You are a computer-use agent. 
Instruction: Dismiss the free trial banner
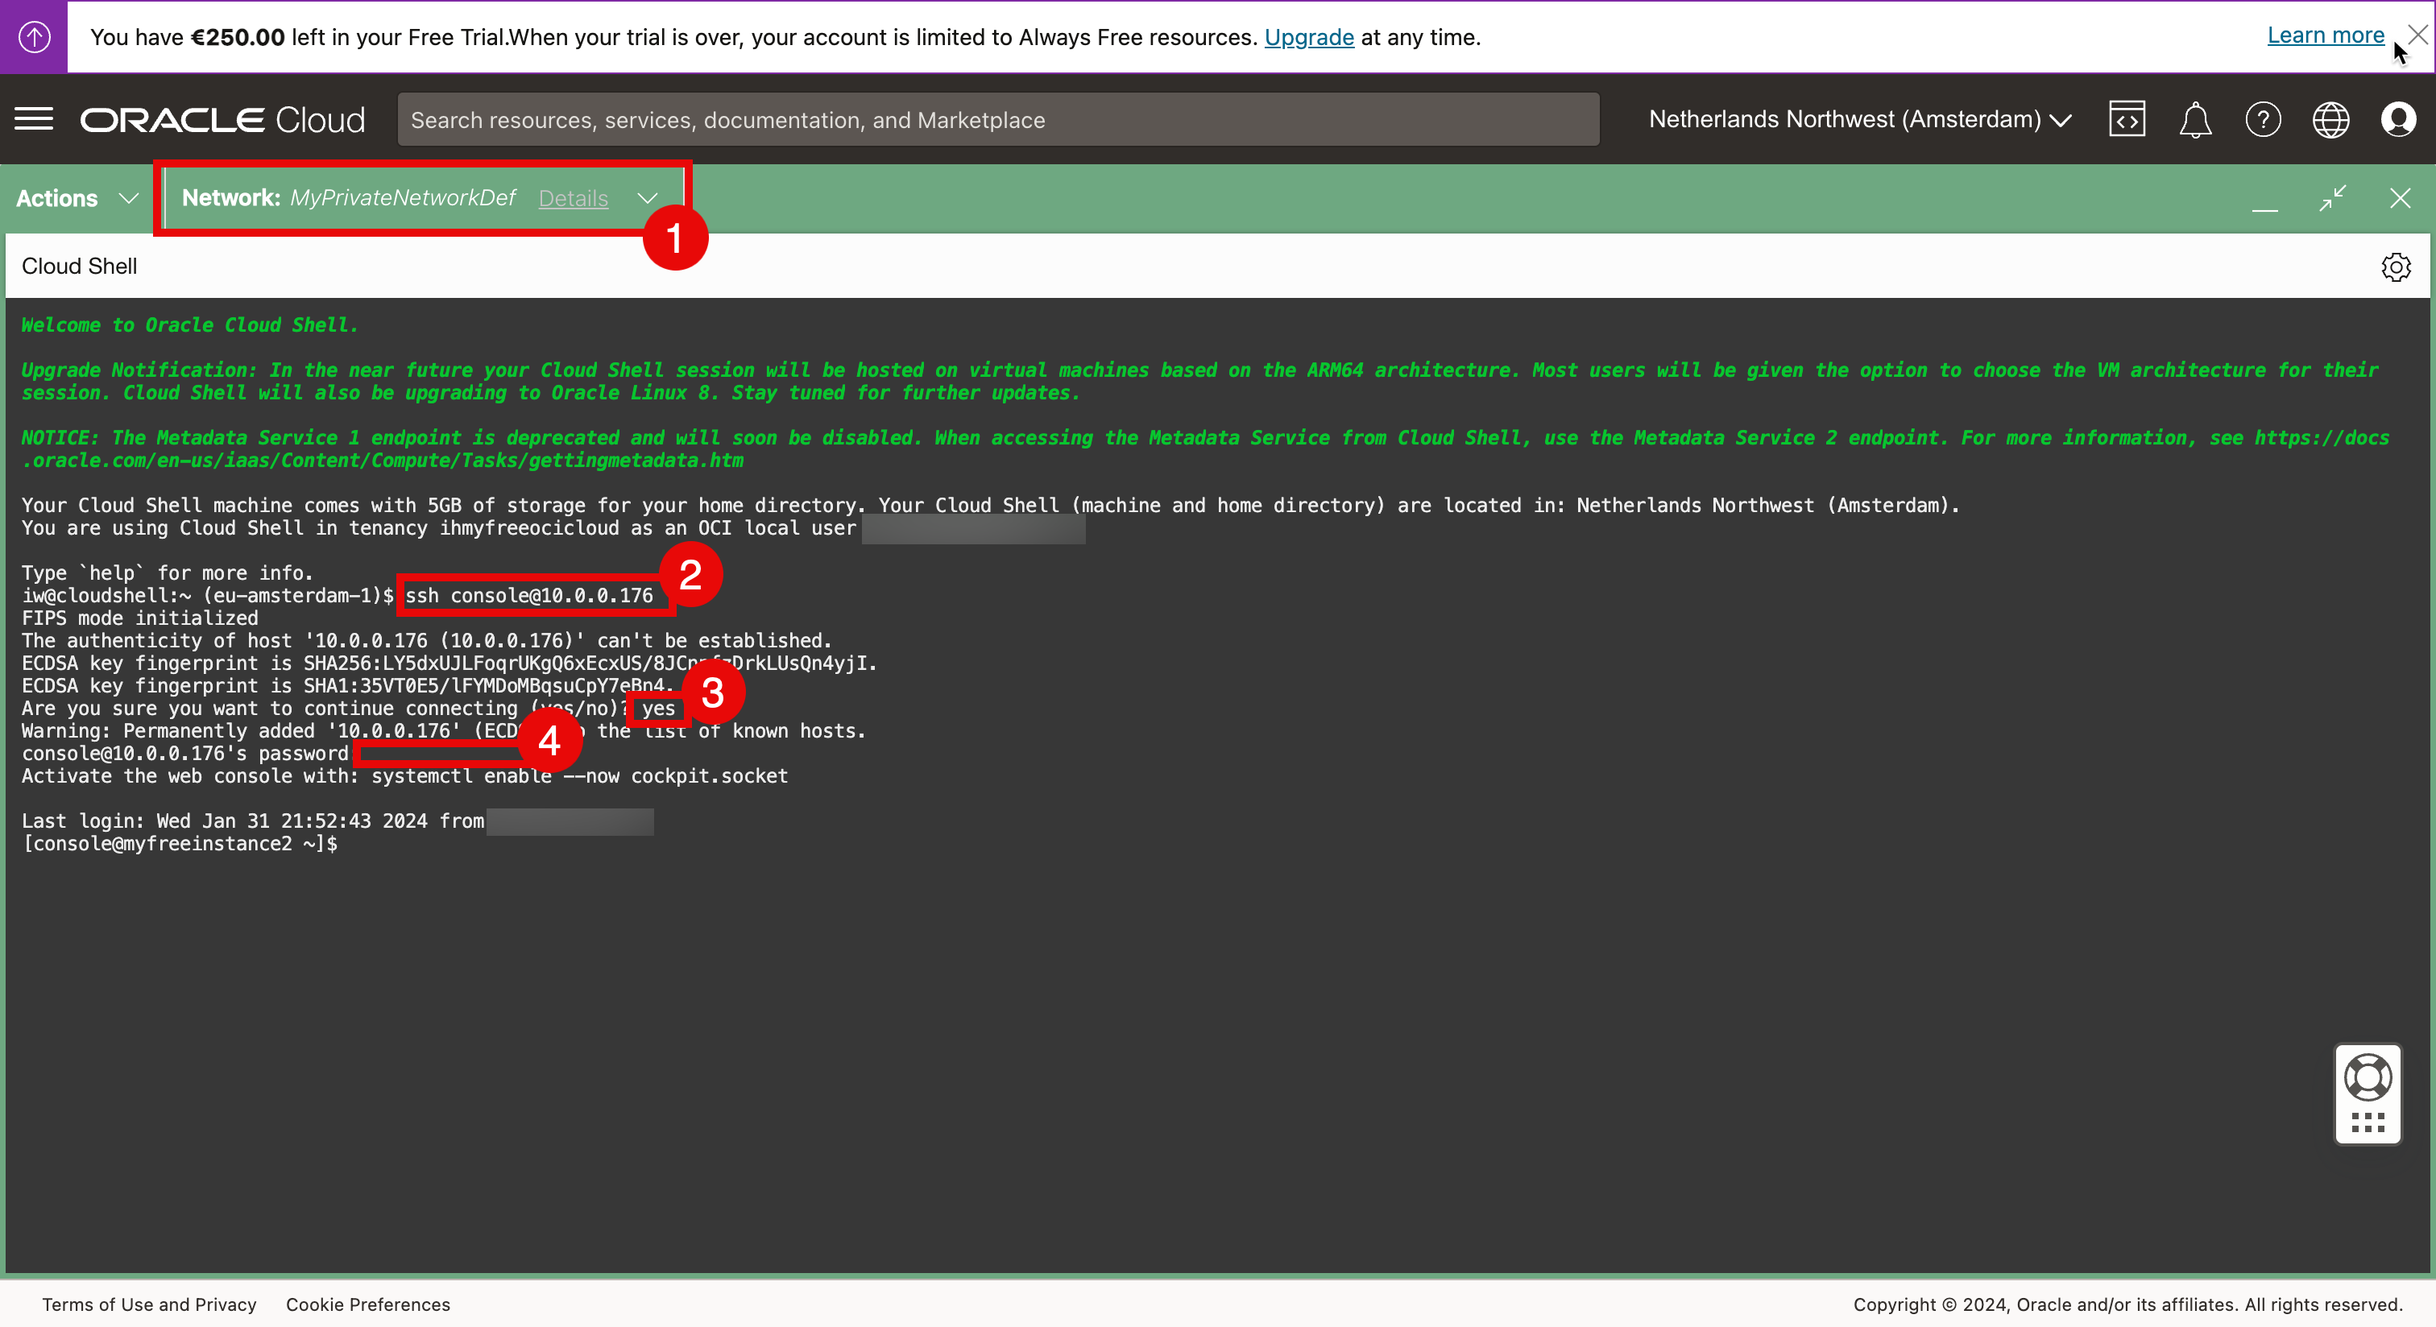coord(2417,34)
